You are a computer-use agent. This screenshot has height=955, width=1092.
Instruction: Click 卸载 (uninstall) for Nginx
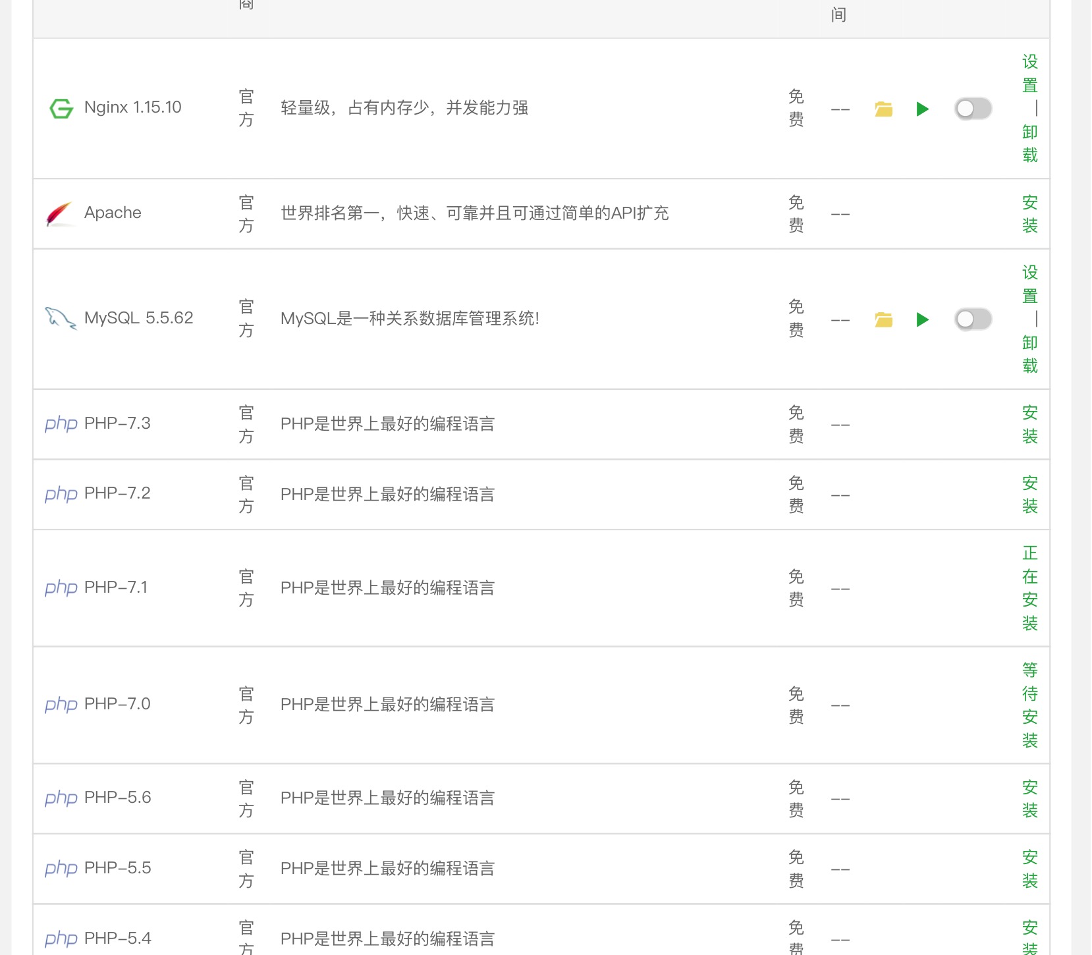(1030, 144)
